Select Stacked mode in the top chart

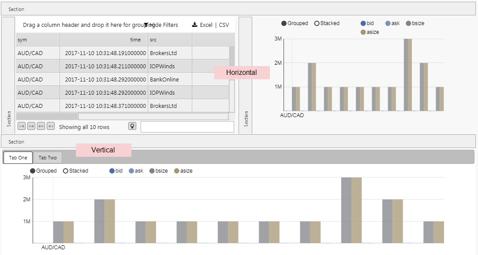point(317,23)
